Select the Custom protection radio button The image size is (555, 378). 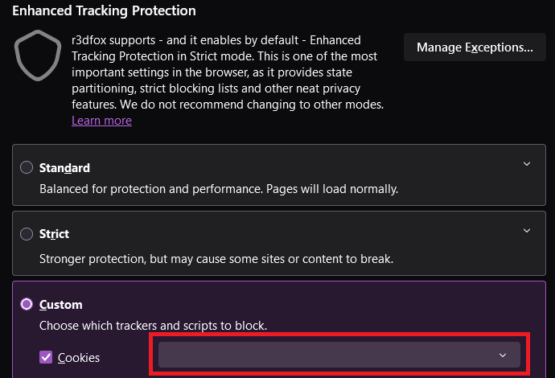point(27,305)
